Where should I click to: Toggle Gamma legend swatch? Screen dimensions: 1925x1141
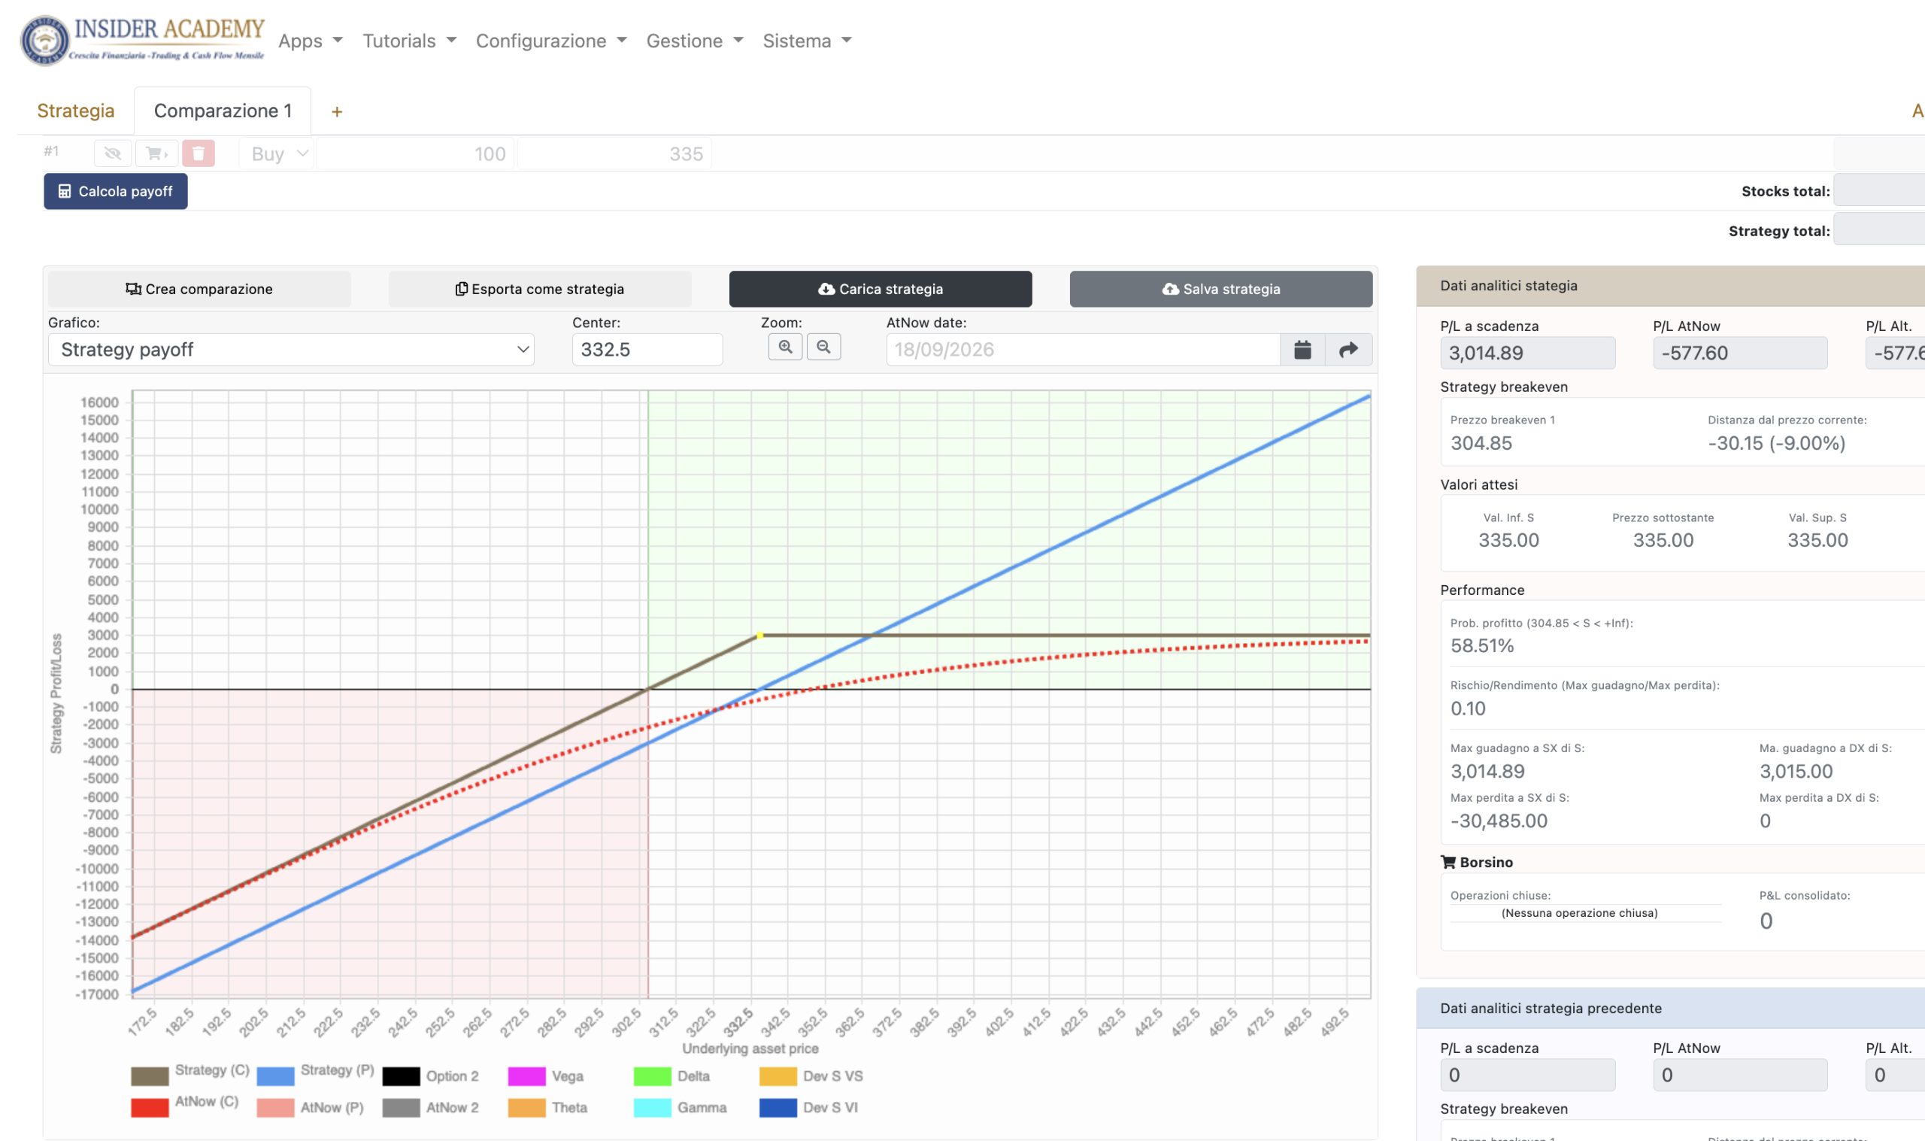coord(653,1107)
